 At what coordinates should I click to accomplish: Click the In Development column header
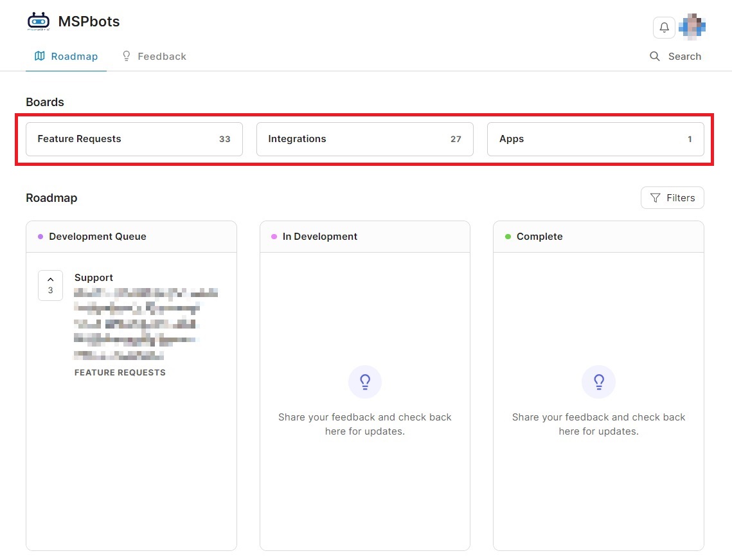tap(320, 237)
